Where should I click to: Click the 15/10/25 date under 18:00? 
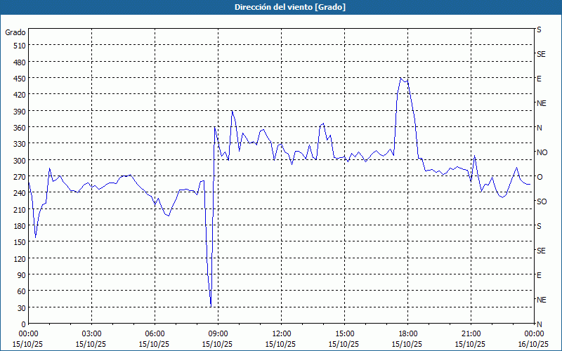tap(407, 345)
